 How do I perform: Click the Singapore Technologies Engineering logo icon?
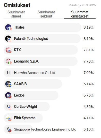pos(8,129)
